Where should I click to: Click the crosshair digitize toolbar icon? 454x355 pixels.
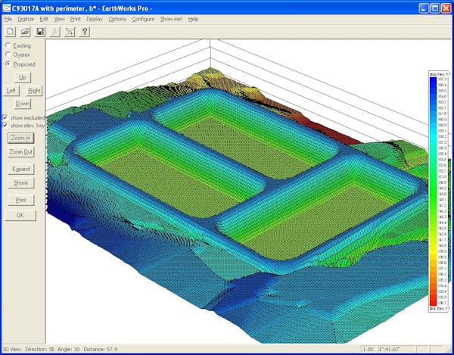tap(70, 32)
